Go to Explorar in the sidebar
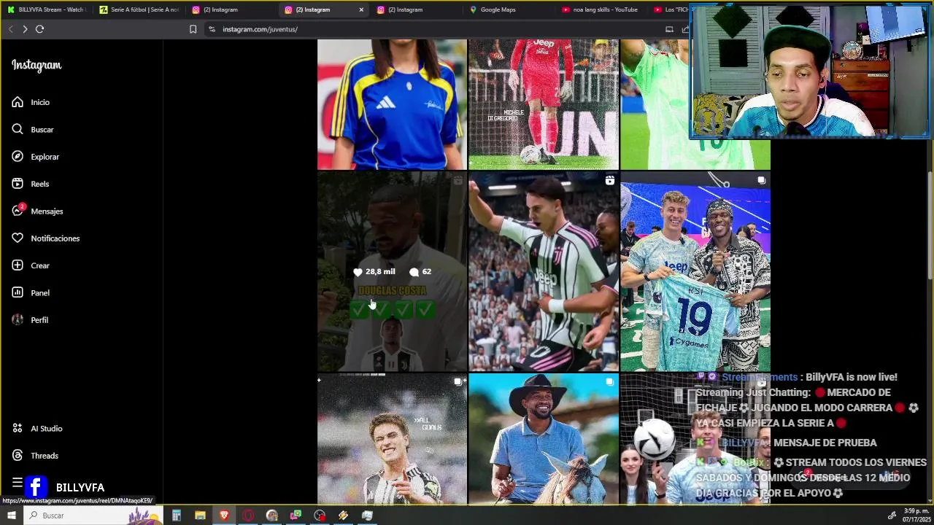Screen dimensions: 934x525 [x=35, y=157]
